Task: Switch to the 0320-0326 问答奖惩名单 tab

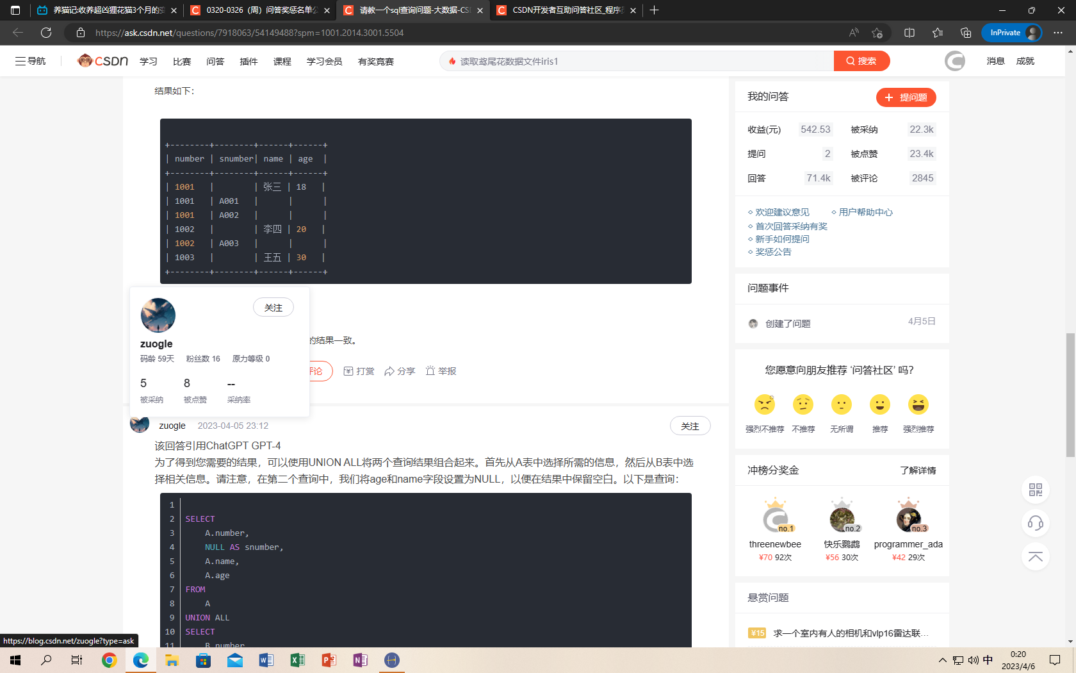Action: tap(260, 10)
